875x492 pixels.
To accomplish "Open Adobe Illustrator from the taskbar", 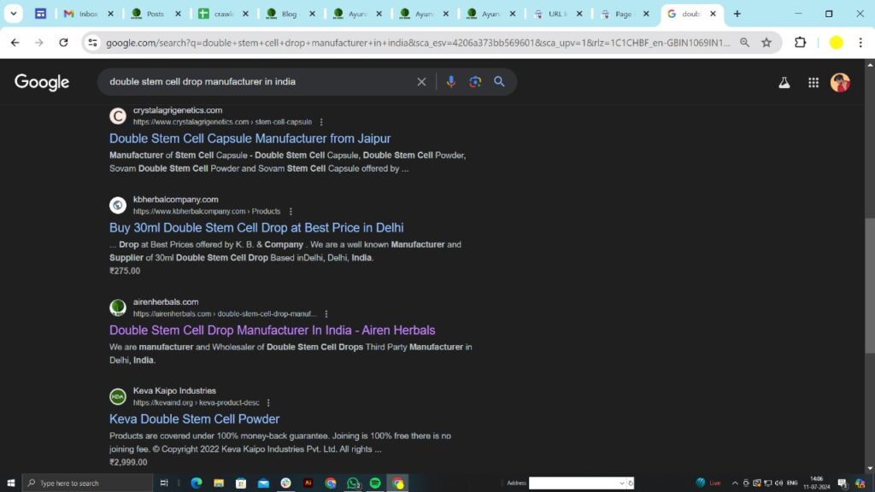I will [308, 483].
